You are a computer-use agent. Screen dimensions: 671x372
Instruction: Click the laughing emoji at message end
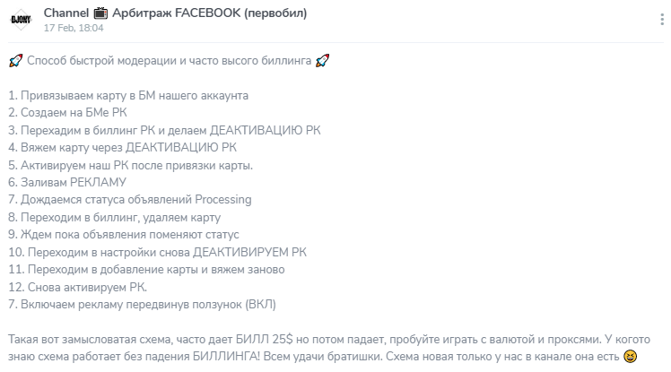click(630, 356)
